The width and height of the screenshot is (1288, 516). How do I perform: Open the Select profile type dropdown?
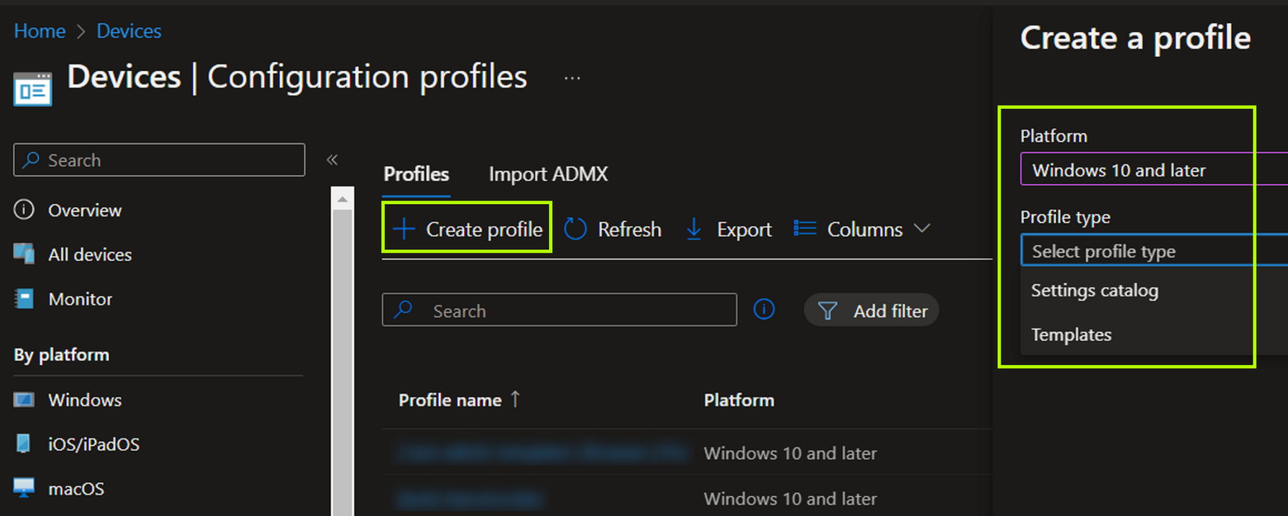click(x=1154, y=251)
